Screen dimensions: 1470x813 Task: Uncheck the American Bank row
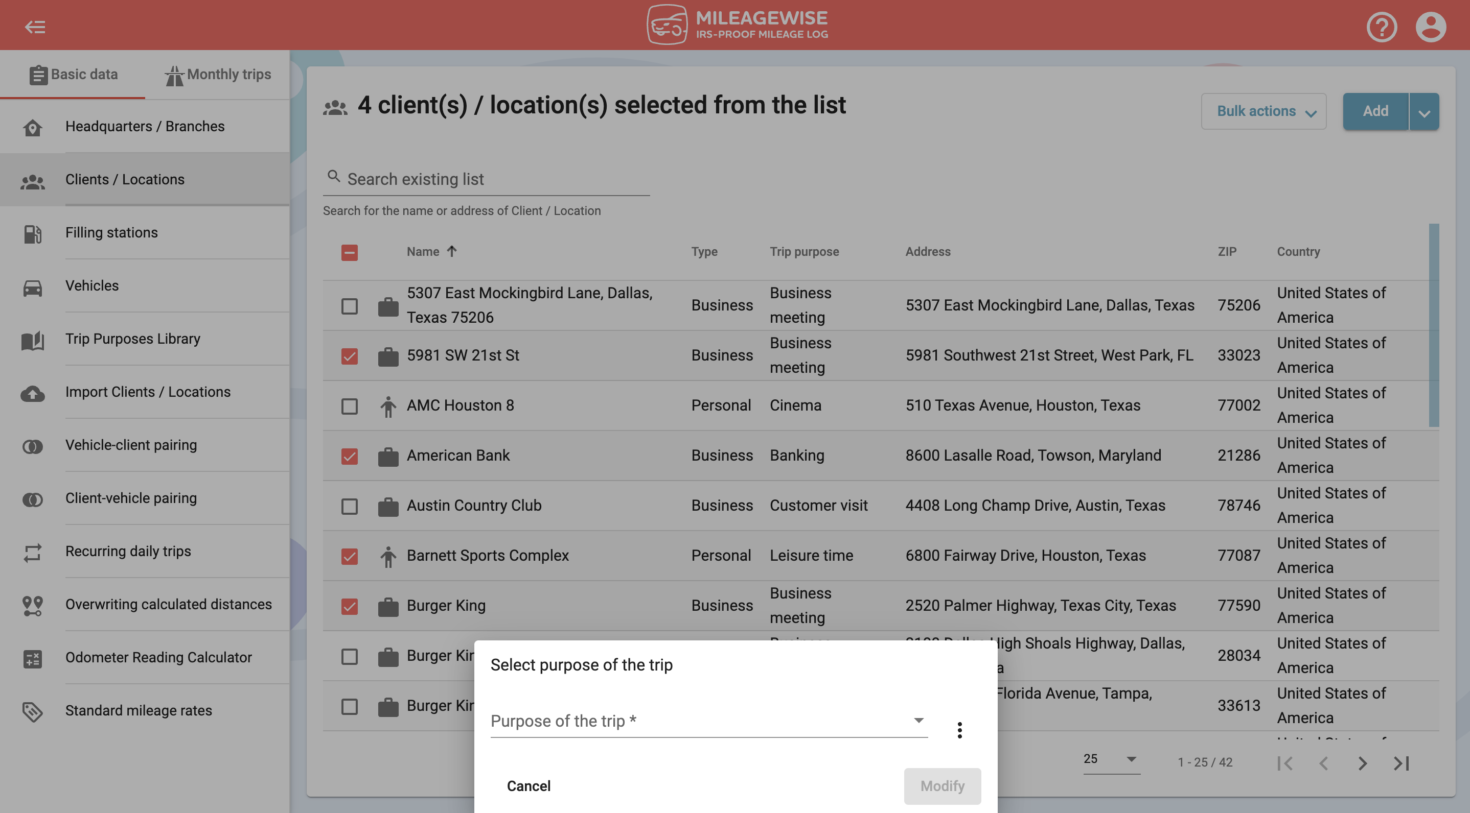click(x=349, y=456)
